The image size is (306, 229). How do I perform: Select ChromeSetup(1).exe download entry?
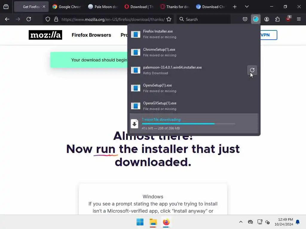point(194,52)
